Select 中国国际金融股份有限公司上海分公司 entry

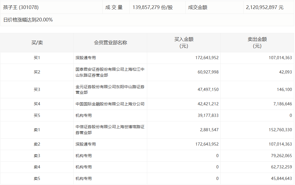110,104
